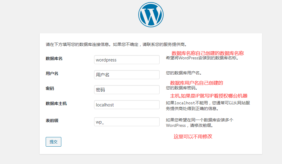Click the 数据库名 input field containing wordpress
The height and width of the screenshot is (164, 282).
tap(127, 60)
